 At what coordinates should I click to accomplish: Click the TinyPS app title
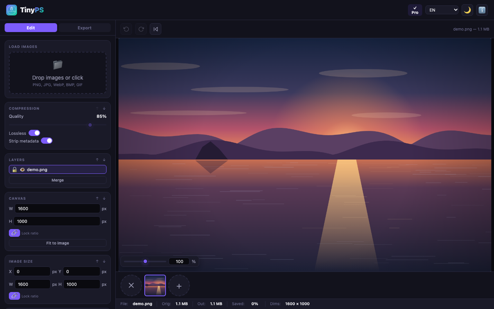pyautogui.click(x=32, y=10)
